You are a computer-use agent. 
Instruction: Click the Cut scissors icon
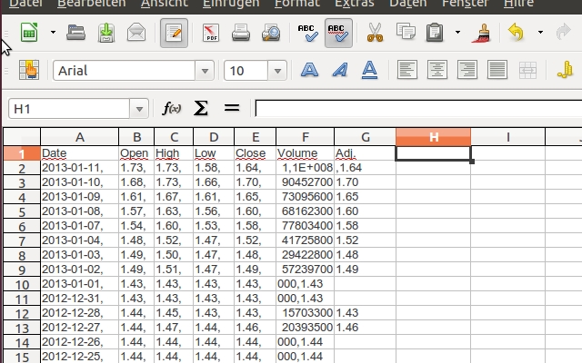375,34
